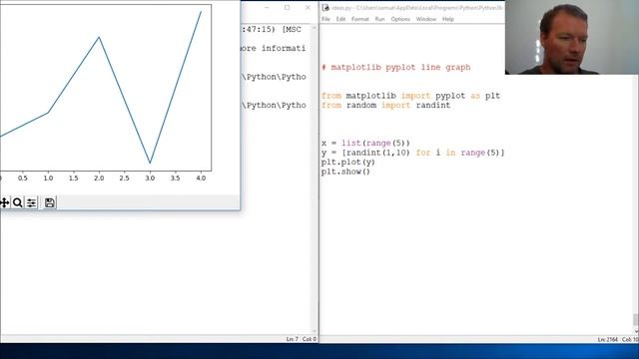
Task: Open Configure subplots sliders icon
Action: point(31,202)
